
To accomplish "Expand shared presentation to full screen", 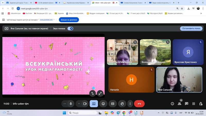I will point(100,93).
